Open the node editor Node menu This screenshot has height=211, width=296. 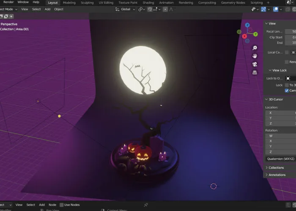tap(52, 205)
